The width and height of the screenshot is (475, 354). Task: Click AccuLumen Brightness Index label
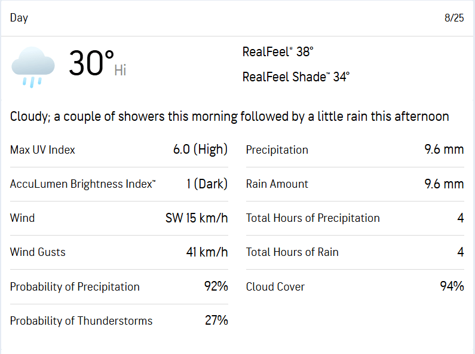[82, 184]
